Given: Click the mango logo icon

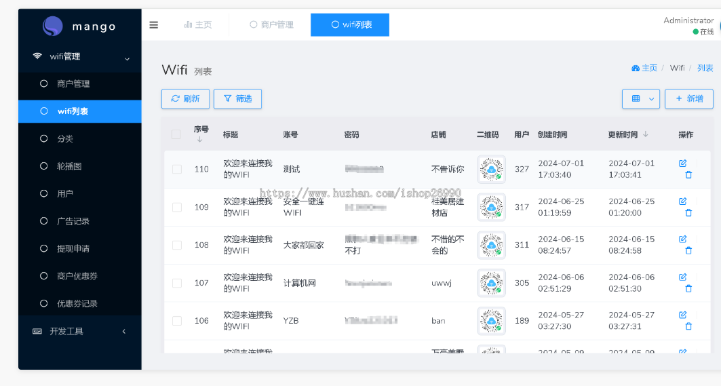Looking at the screenshot, I should coord(53,26).
